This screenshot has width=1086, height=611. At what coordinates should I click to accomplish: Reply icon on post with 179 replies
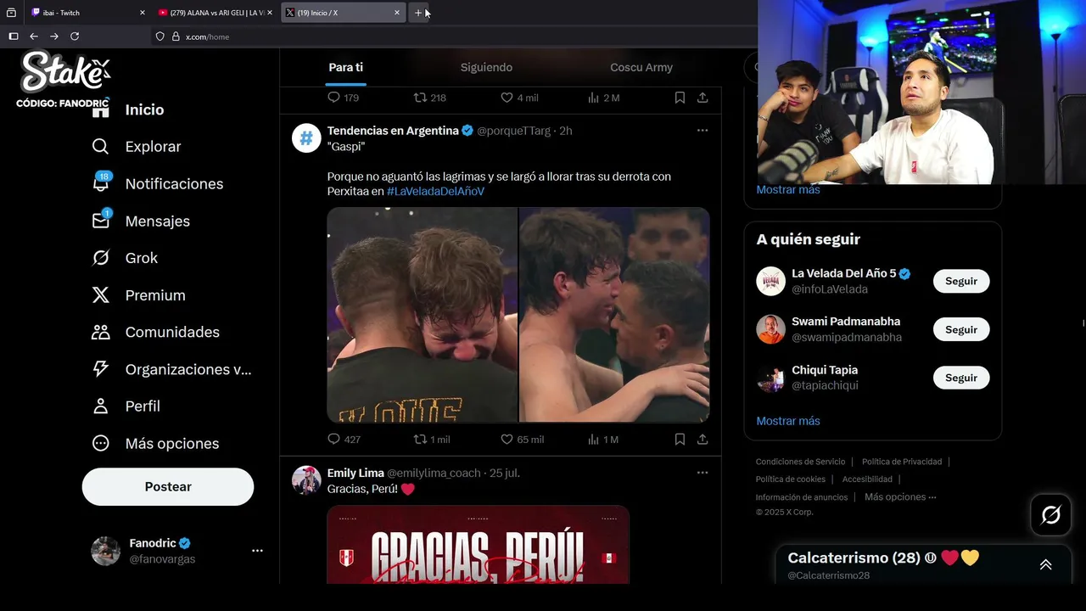333,98
